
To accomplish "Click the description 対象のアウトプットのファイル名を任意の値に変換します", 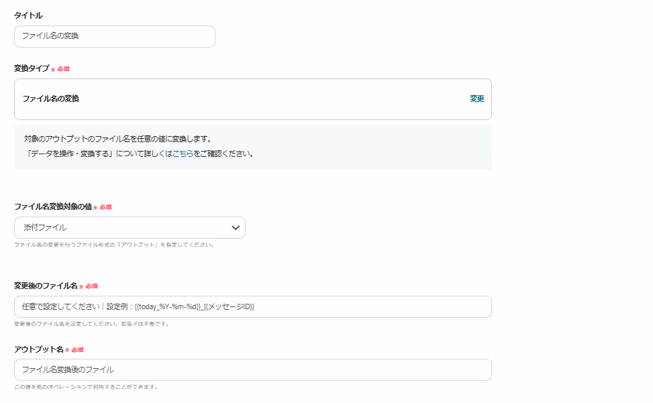I will click(118, 139).
